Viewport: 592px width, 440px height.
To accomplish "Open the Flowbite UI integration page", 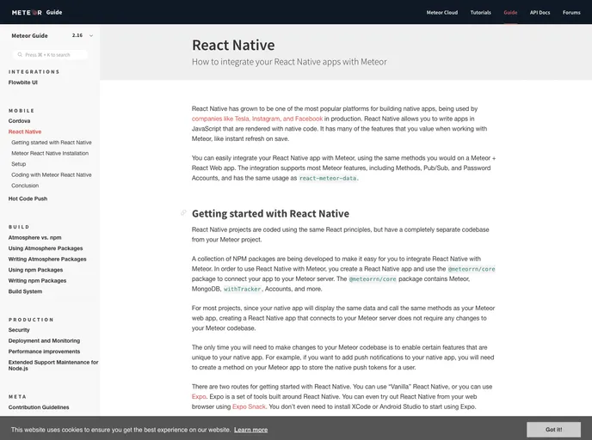I will (x=23, y=82).
